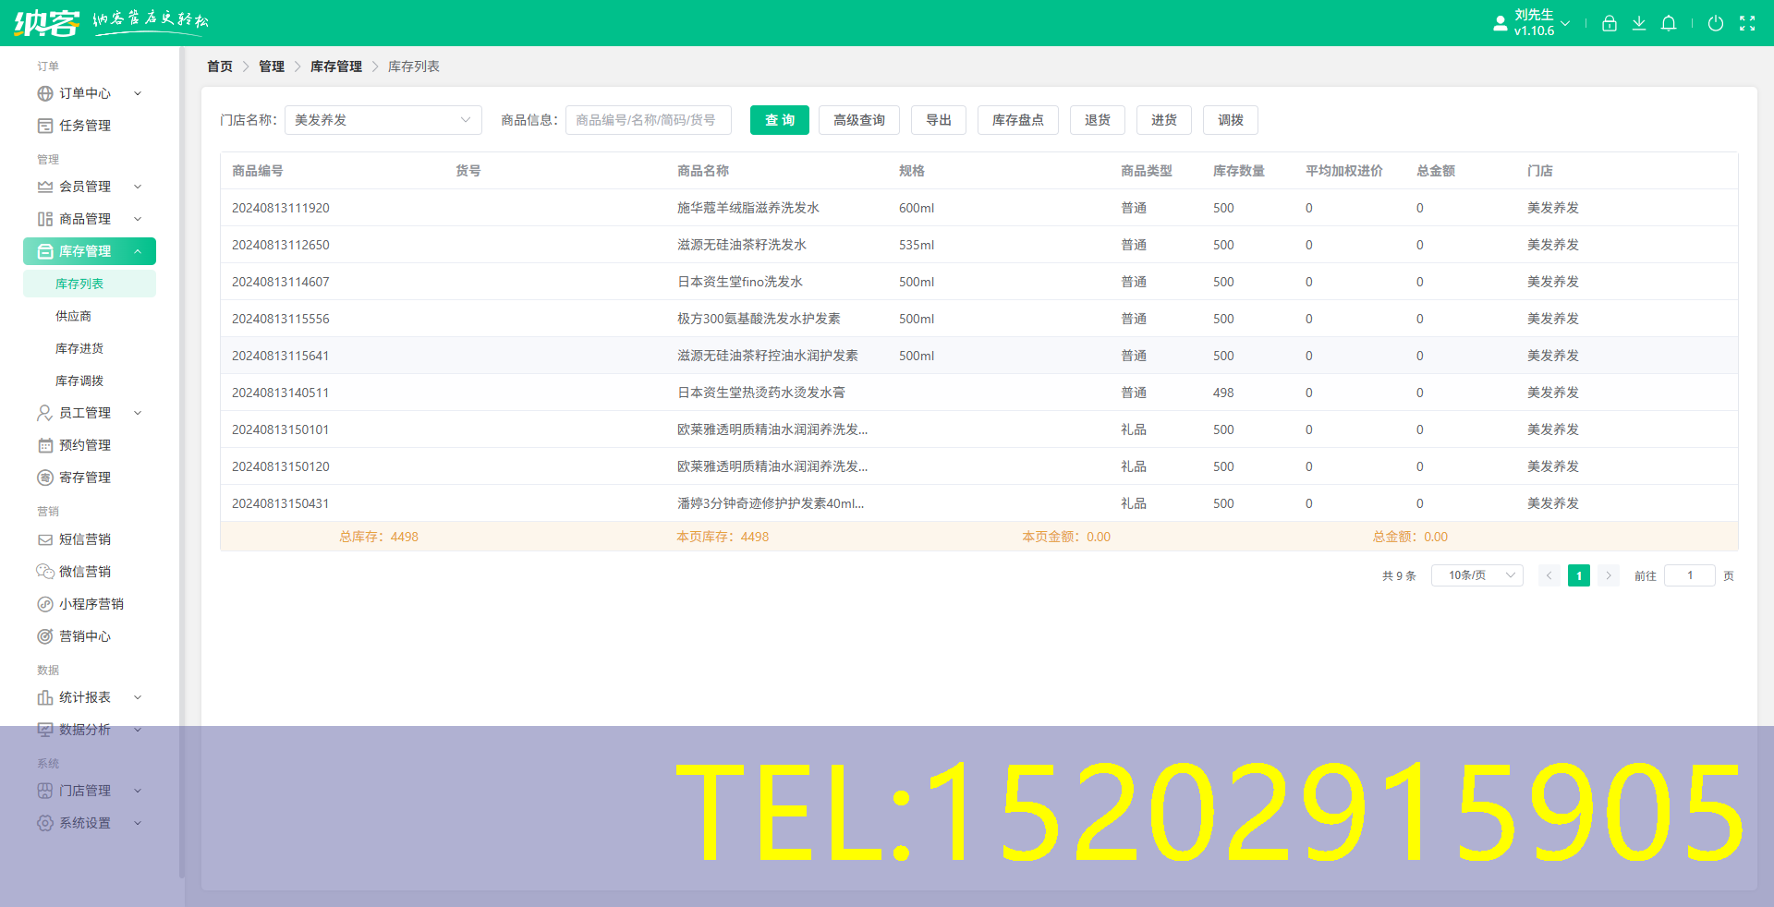Click the 商品信息 search input field
1774x907 pixels.
pyautogui.click(x=649, y=120)
